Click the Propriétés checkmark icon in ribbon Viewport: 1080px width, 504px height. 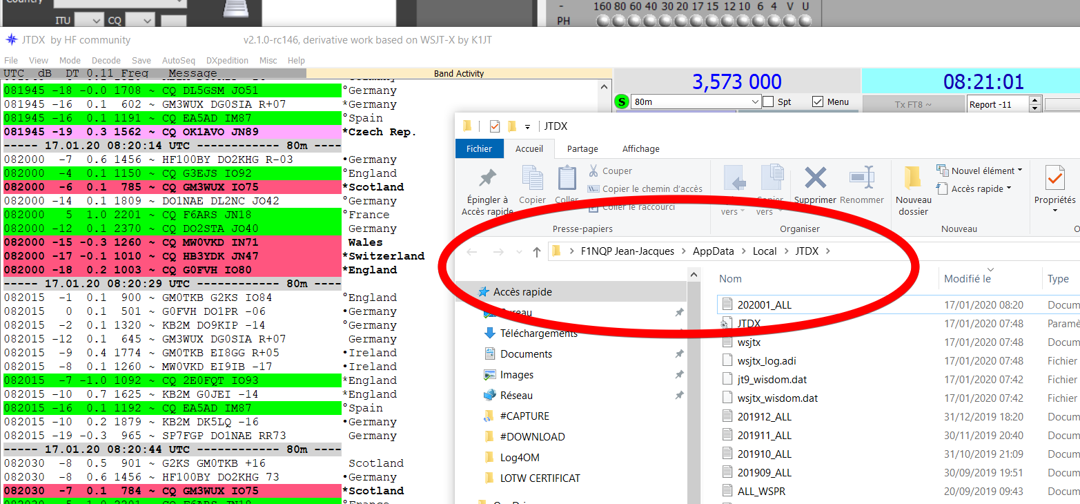coord(1054,178)
